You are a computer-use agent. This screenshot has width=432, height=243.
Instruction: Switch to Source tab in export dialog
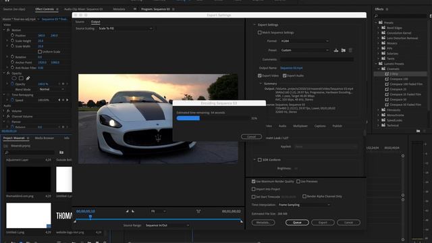pyautogui.click(x=80, y=22)
